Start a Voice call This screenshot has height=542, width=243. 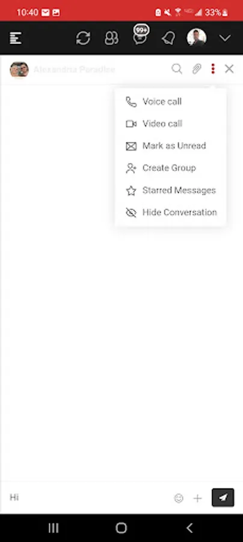click(170, 102)
